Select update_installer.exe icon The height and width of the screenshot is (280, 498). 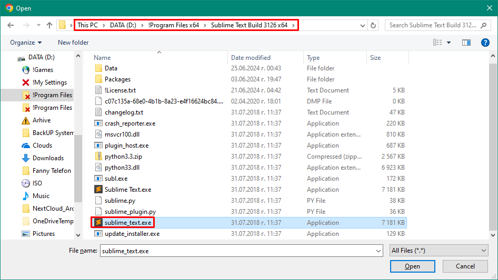click(x=98, y=234)
